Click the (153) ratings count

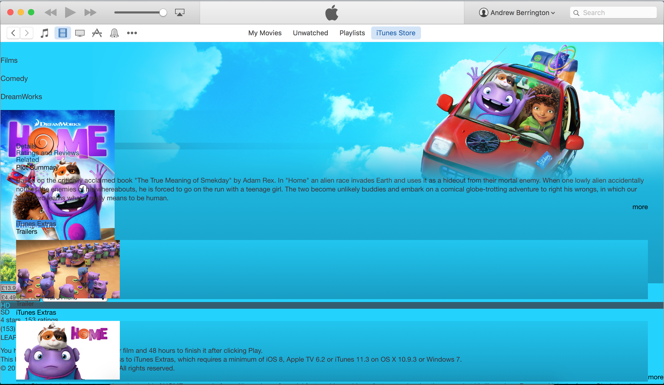coord(8,329)
